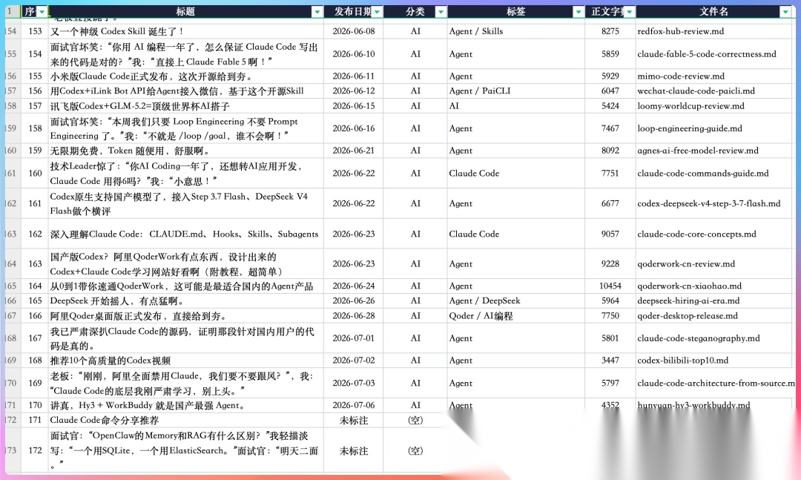Select word count cell 9228
This screenshot has height=480, width=801.
pyautogui.click(x=610, y=264)
